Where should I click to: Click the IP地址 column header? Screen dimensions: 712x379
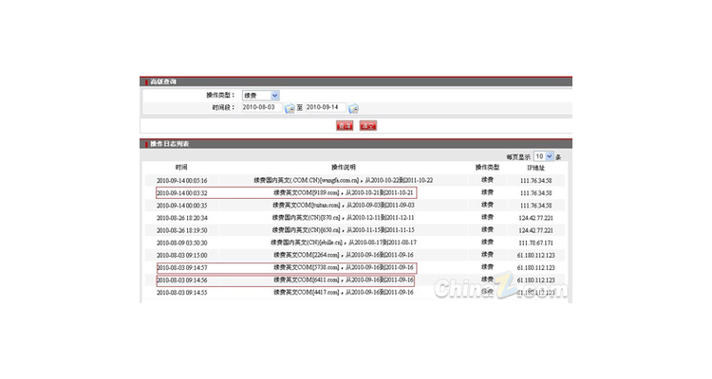click(535, 168)
